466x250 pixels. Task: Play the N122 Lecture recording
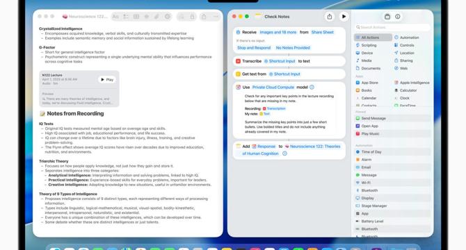click(107, 79)
